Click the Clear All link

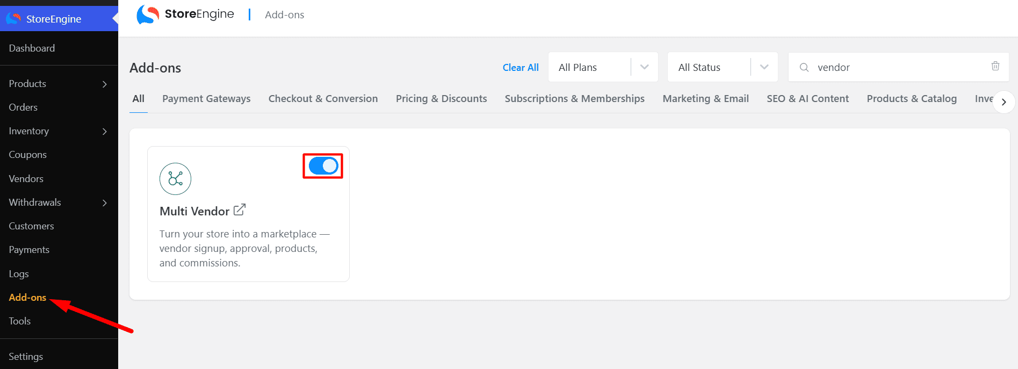(521, 68)
